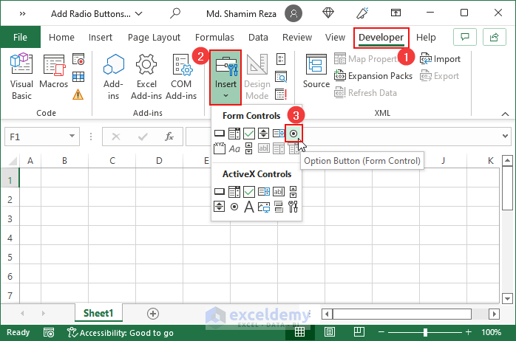Open the Visual Basic editor
The height and width of the screenshot is (341, 516).
click(21, 77)
